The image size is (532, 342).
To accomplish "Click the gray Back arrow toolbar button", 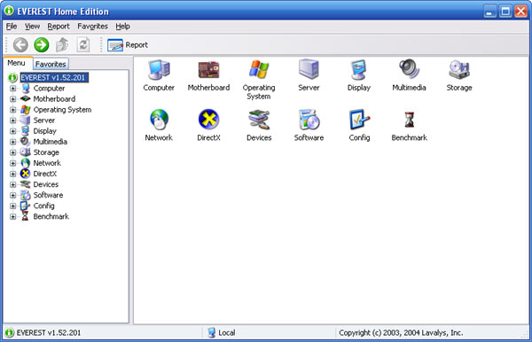I will pyautogui.click(x=20, y=44).
